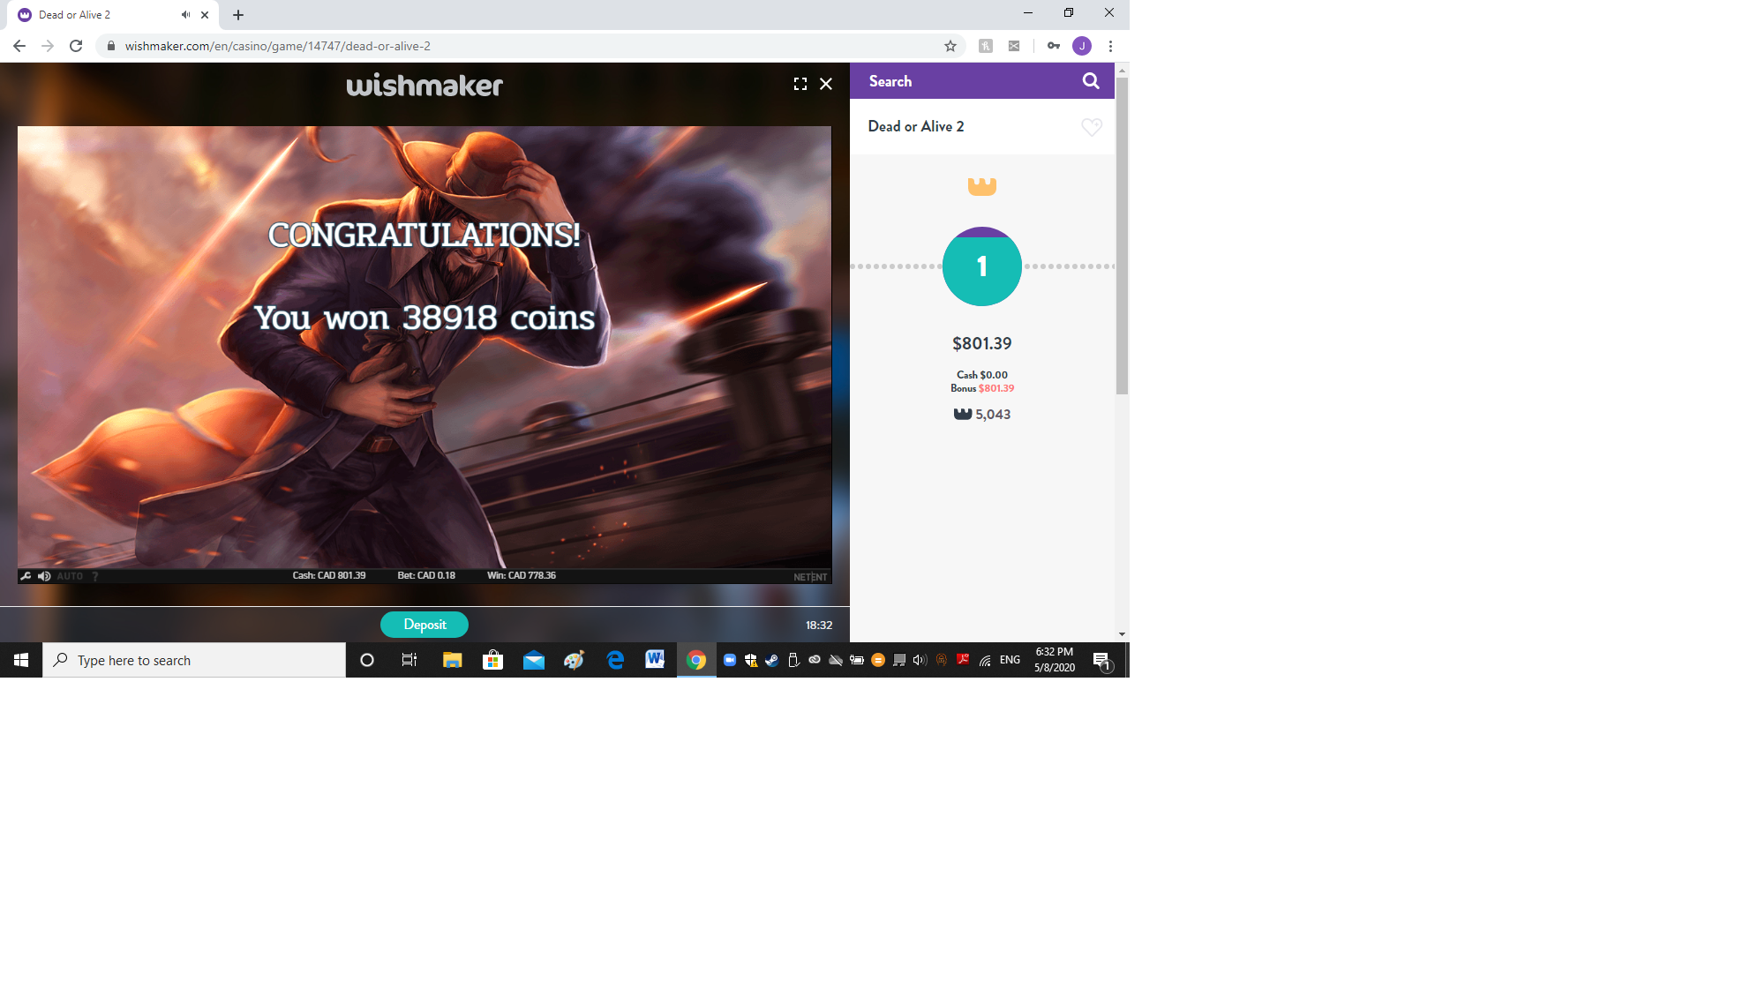The width and height of the screenshot is (1758, 989).
Task: Open Zoom tray icon
Action: click(x=730, y=660)
